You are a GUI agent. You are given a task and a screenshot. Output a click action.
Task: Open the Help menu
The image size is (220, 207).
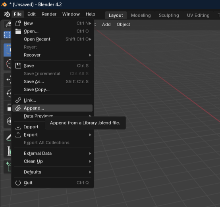(x=91, y=14)
